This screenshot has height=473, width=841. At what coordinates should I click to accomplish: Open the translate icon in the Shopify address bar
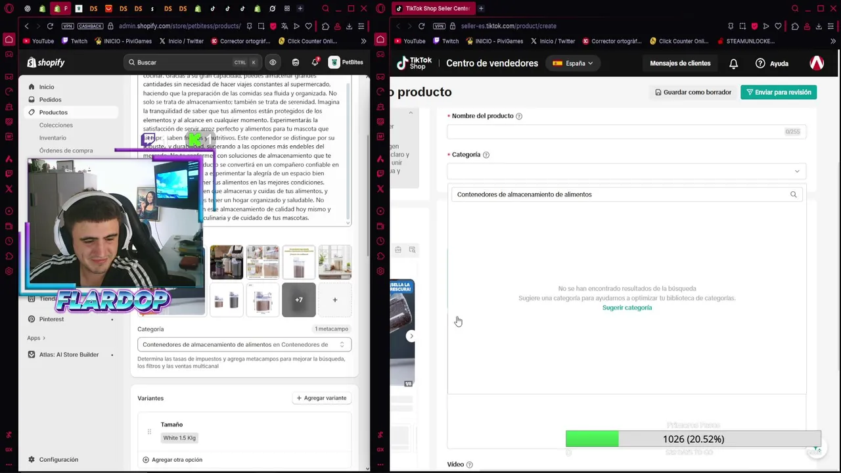pos(284,26)
